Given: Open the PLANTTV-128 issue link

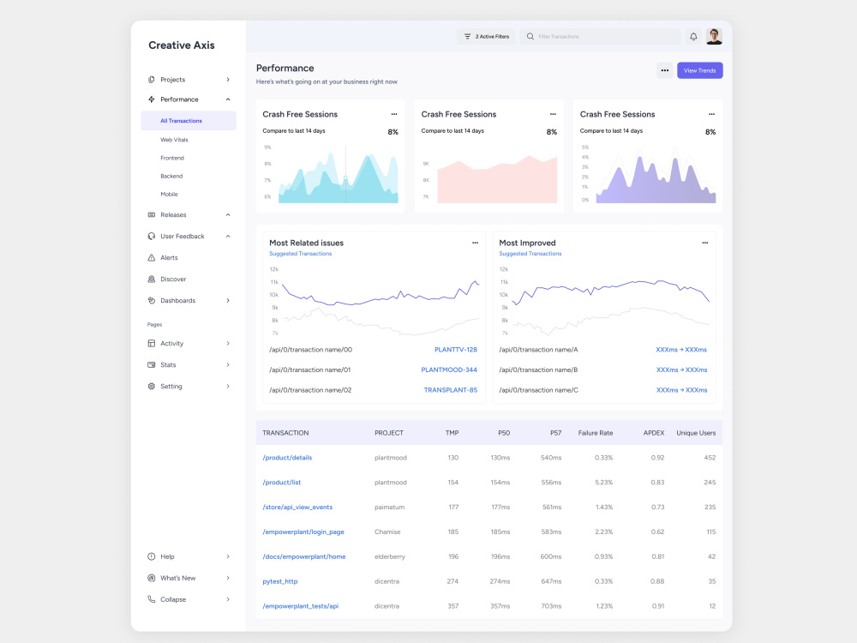Looking at the screenshot, I should pyautogui.click(x=456, y=350).
